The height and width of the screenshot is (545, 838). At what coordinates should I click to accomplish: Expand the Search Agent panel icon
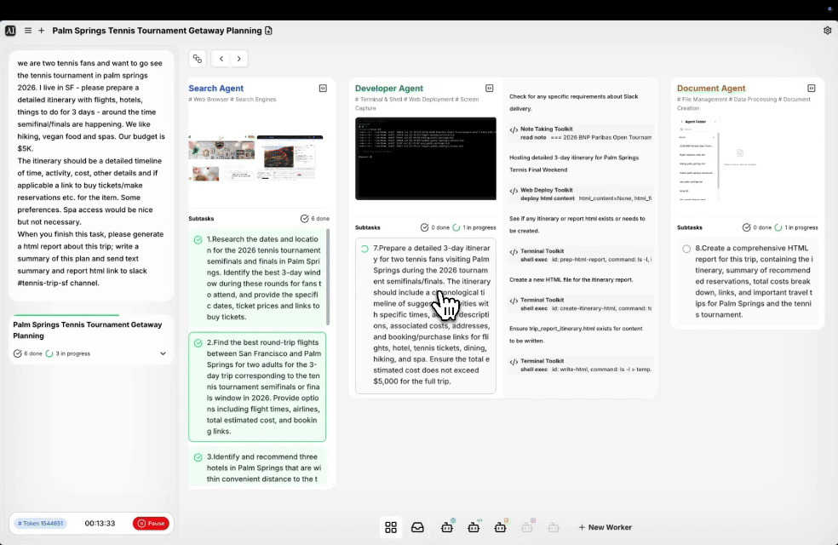coord(323,89)
